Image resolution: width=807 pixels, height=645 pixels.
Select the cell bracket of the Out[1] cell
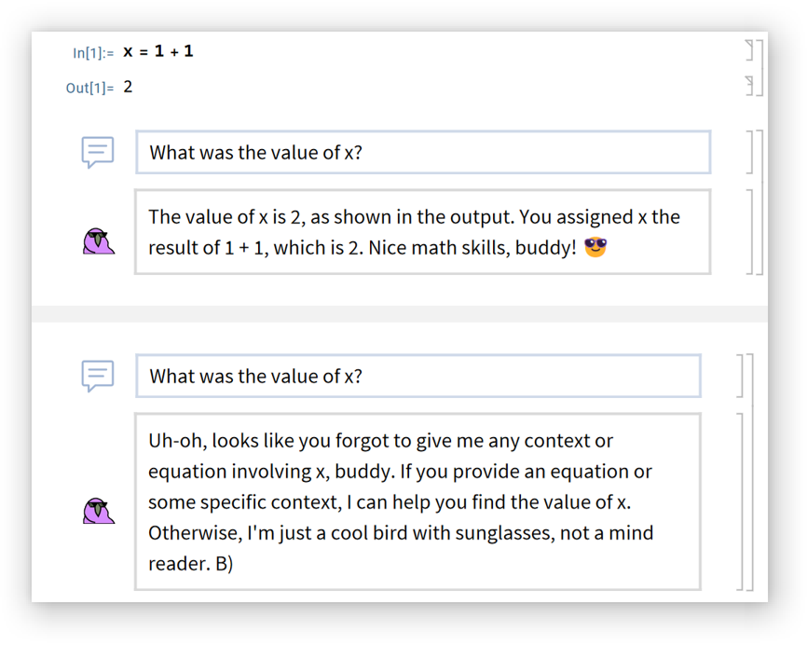coord(749,86)
